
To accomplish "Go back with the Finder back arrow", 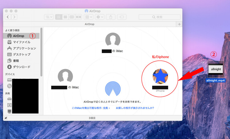I will click(x=8, y=17).
